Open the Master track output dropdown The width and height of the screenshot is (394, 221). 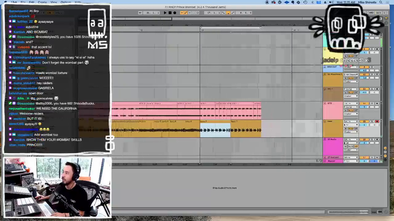click(351, 161)
